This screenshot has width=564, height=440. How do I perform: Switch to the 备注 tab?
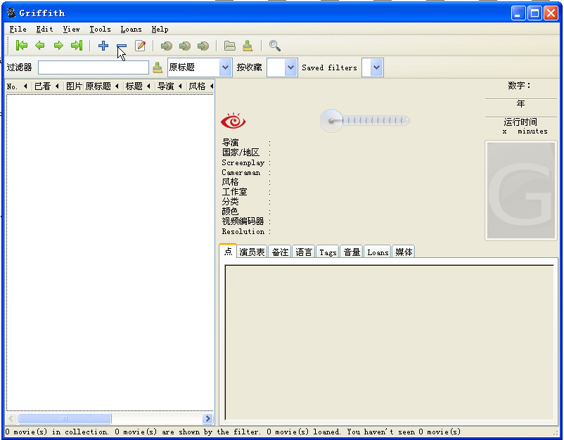[x=280, y=252]
